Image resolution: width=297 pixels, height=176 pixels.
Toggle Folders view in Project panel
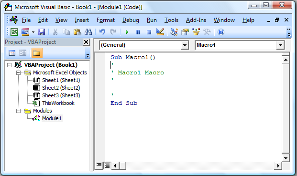click(x=37, y=53)
